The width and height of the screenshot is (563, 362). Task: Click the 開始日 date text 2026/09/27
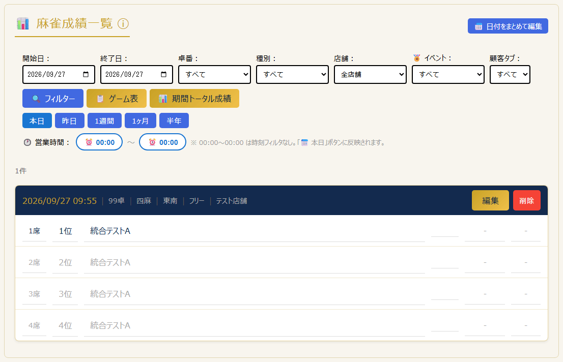(x=46, y=74)
